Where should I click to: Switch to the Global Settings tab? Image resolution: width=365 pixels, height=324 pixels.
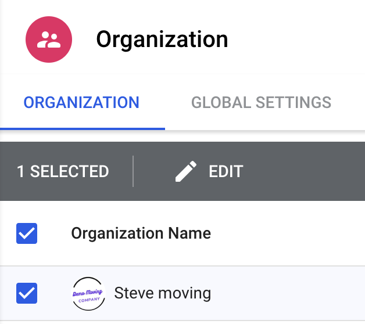point(261,103)
